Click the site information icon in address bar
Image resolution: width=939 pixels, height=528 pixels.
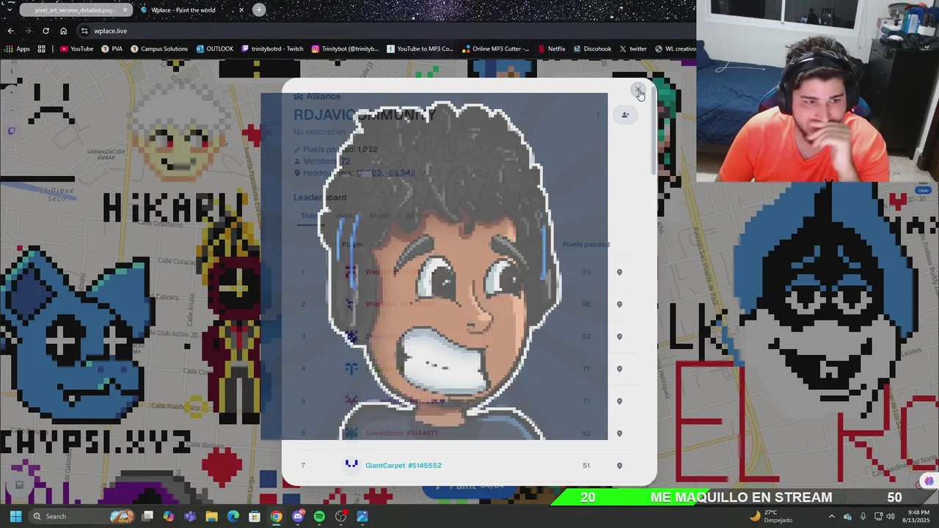tap(84, 31)
